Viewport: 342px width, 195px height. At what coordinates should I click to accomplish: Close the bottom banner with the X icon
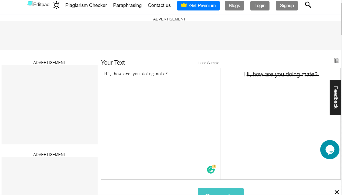click(x=337, y=192)
